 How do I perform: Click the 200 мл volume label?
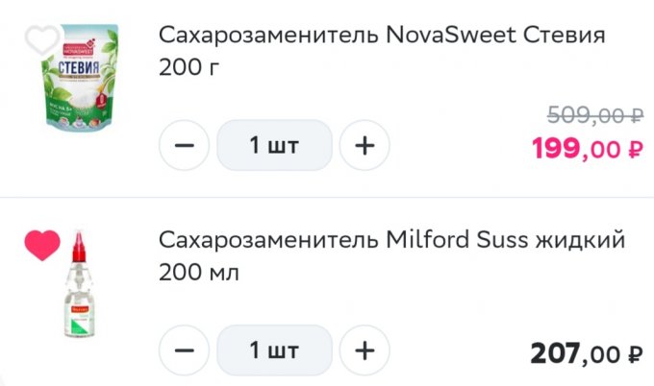198,273
